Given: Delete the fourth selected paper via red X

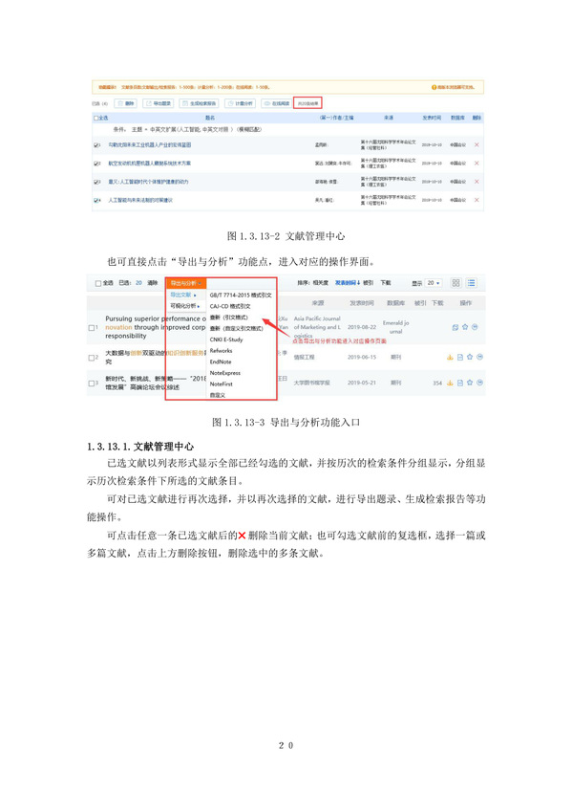Looking at the screenshot, I should [477, 200].
